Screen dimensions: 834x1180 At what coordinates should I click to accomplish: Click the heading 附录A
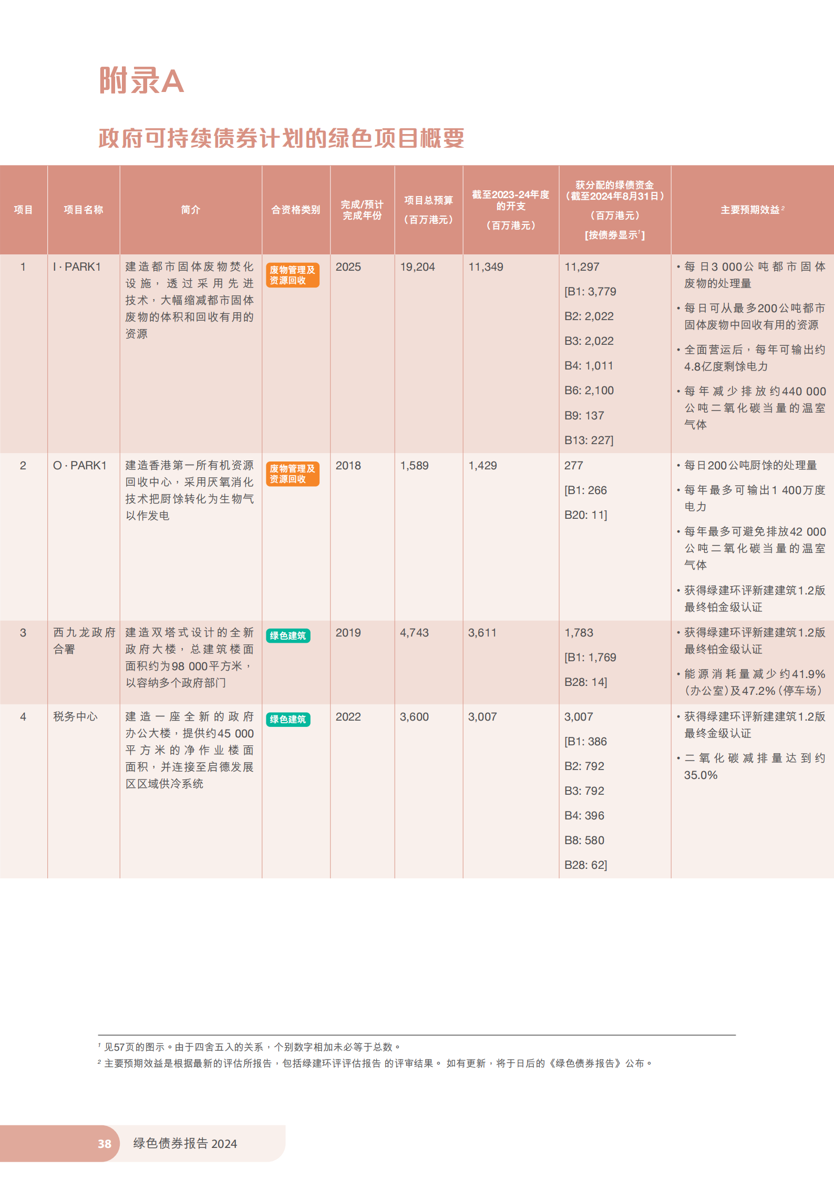141,81
